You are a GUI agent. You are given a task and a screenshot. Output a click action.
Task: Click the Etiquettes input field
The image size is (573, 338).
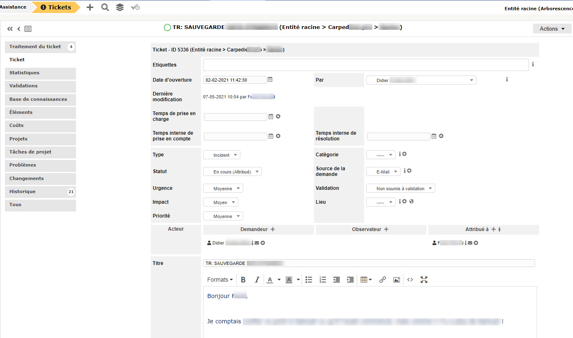coord(365,65)
